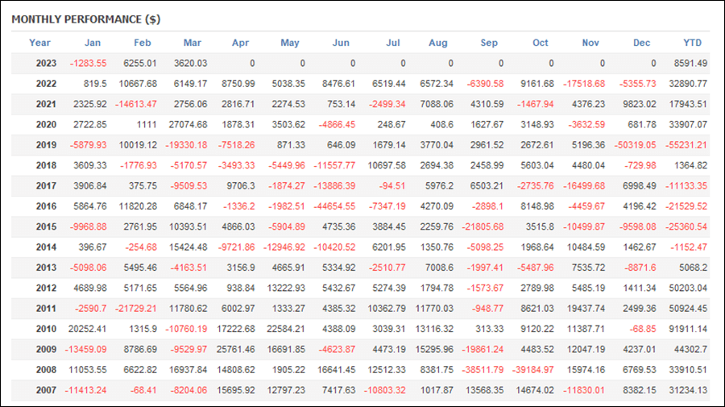Image resolution: width=725 pixels, height=407 pixels.
Task: Click the Jun column header
Action: [341, 43]
